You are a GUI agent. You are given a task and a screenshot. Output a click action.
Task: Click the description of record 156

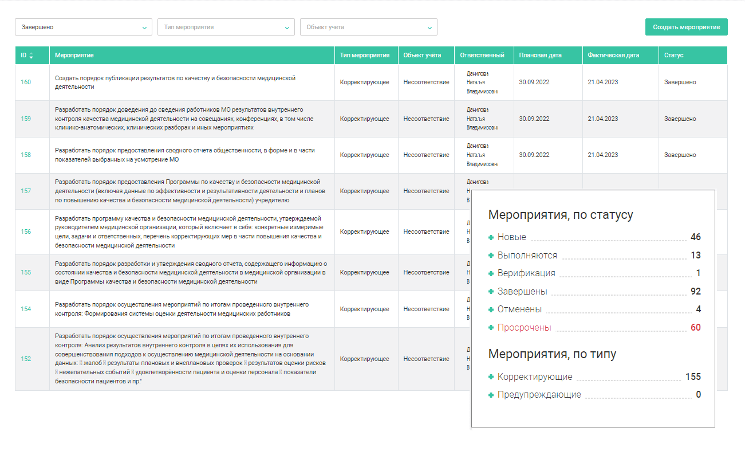click(189, 232)
